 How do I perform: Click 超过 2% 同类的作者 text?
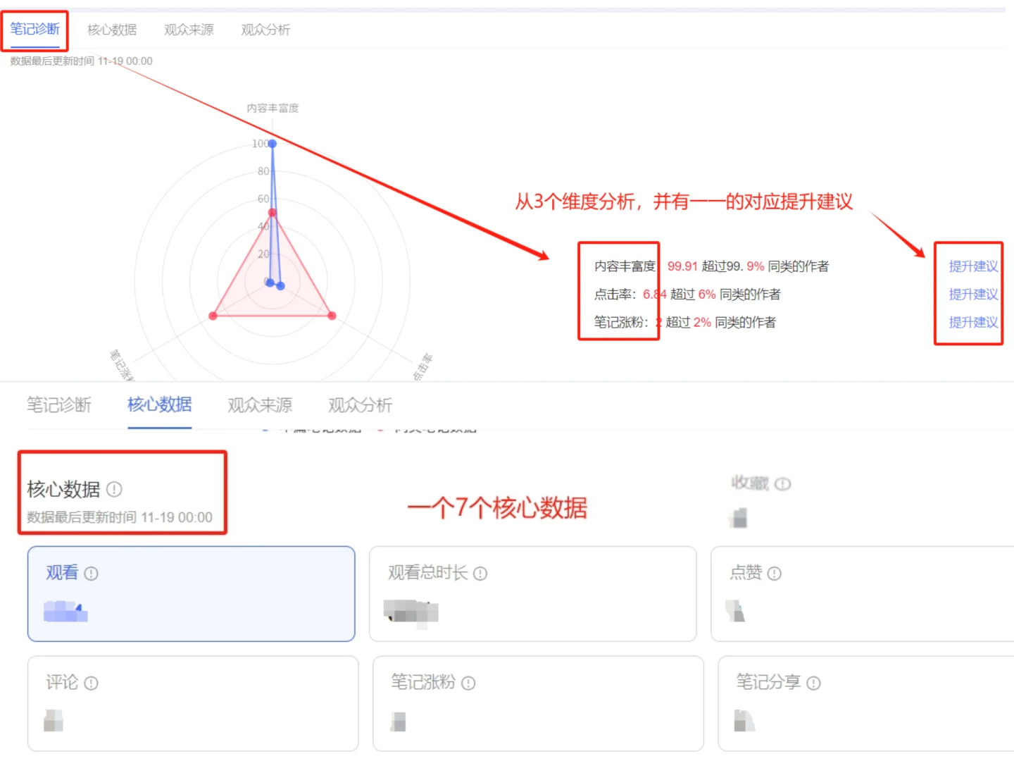tap(720, 323)
